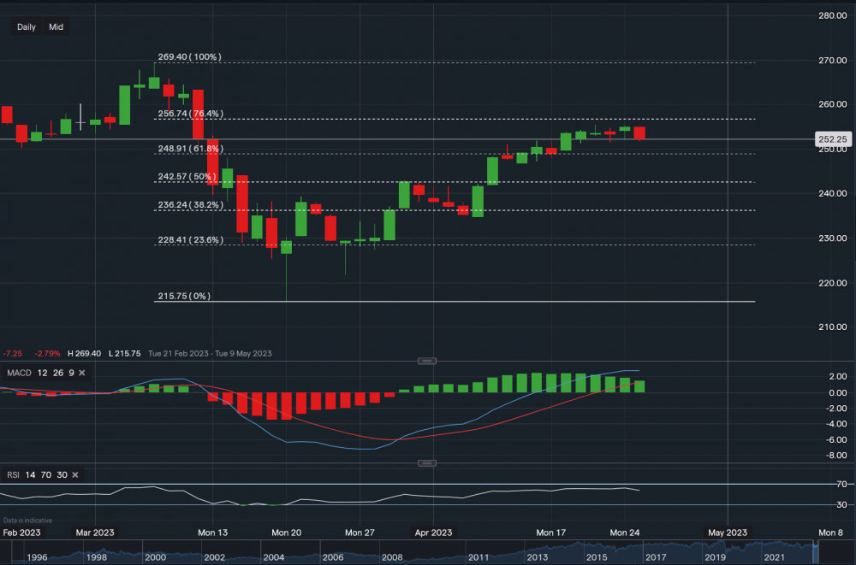This screenshot has height=565, width=856.
Task: Toggle the Mid price display mode
Action: pyautogui.click(x=56, y=26)
